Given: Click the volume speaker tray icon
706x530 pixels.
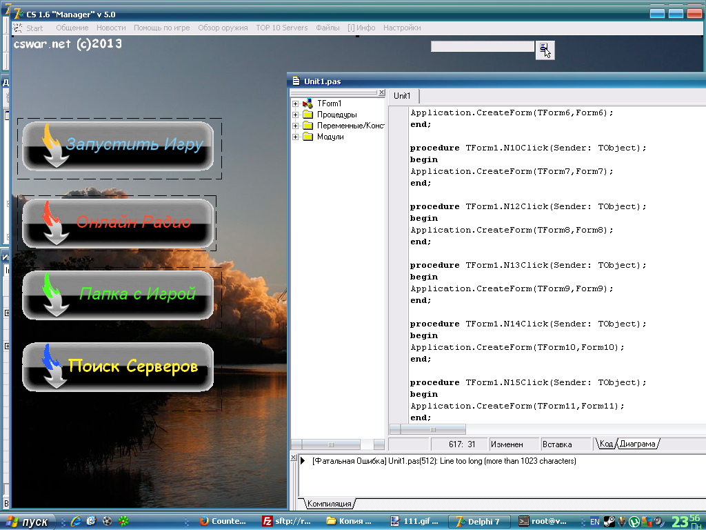Looking at the screenshot, I should (x=658, y=522).
